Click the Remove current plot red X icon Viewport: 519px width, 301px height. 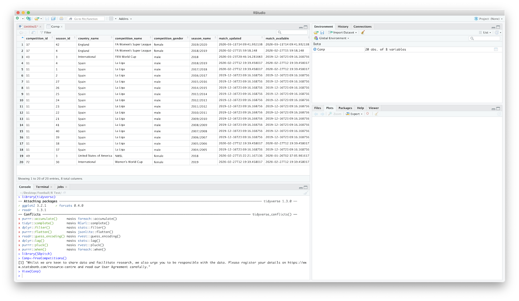click(x=368, y=114)
